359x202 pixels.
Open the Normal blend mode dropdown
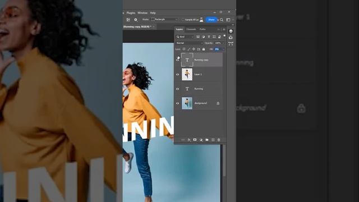pos(190,43)
